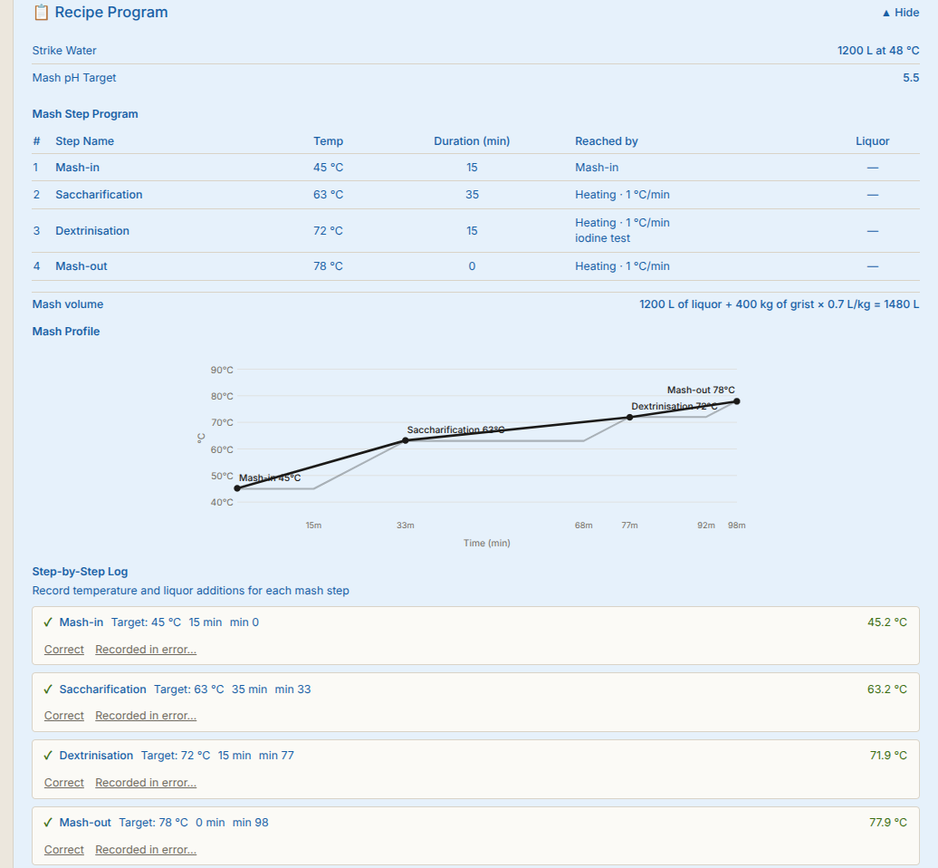Select the Mash-out data point on the chart
Image resolution: width=938 pixels, height=868 pixels.
click(x=736, y=401)
